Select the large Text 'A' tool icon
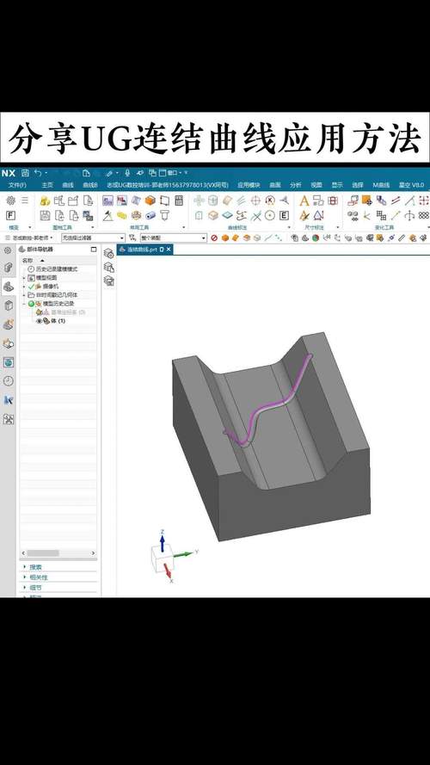 click(x=304, y=201)
